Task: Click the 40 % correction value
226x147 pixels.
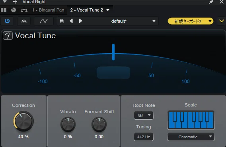Action: 23,137
